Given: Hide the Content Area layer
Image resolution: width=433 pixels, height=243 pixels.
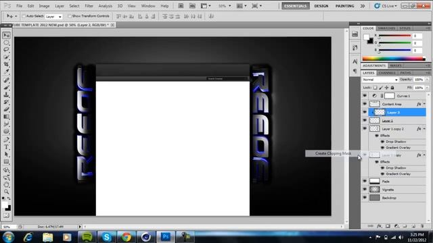Looking at the screenshot, I should pyautogui.click(x=365, y=104).
